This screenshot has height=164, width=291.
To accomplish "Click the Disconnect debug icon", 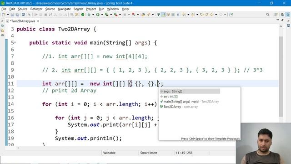I will tap(50, 15).
